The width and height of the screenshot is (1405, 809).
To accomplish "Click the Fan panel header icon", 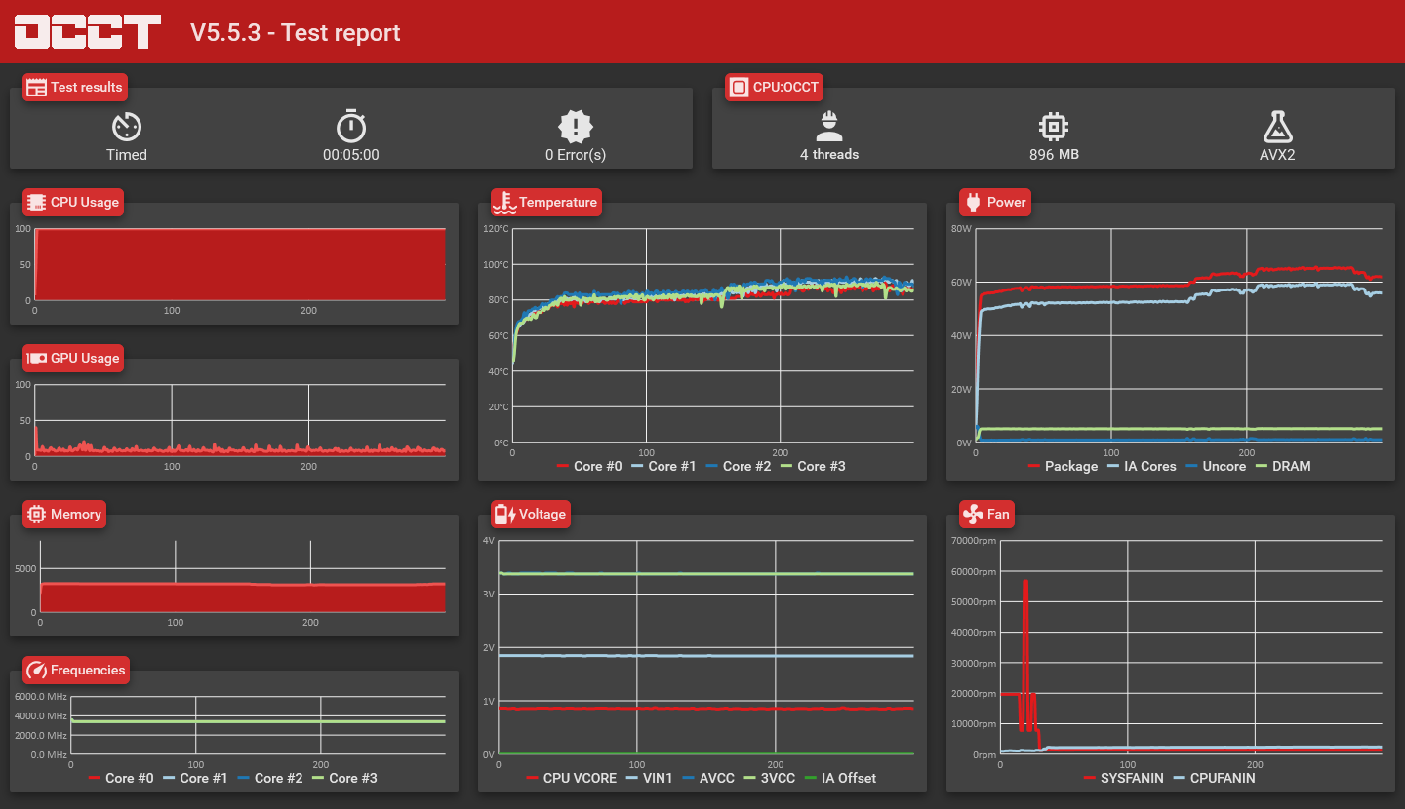I will [x=972, y=514].
